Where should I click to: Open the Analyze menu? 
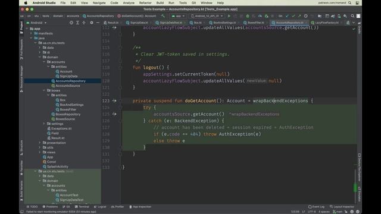coord(129,3)
